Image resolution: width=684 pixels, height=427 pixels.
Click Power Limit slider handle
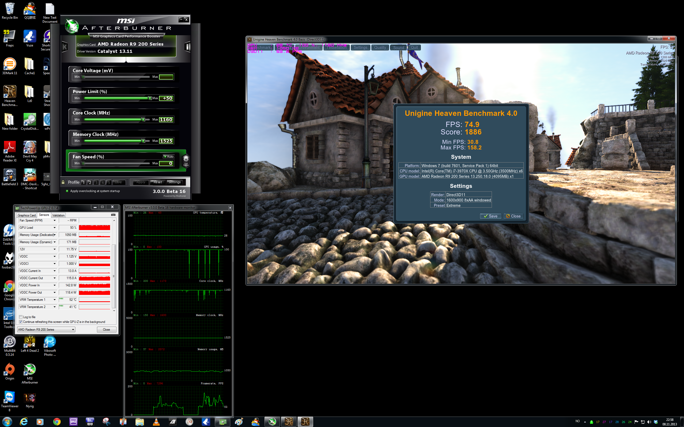[x=150, y=98]
